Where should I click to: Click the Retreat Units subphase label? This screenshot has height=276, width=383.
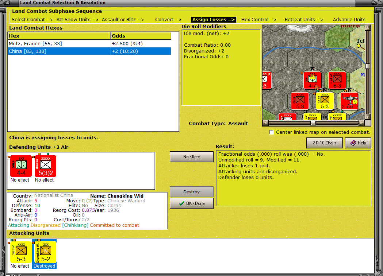(x=304, y=19)
